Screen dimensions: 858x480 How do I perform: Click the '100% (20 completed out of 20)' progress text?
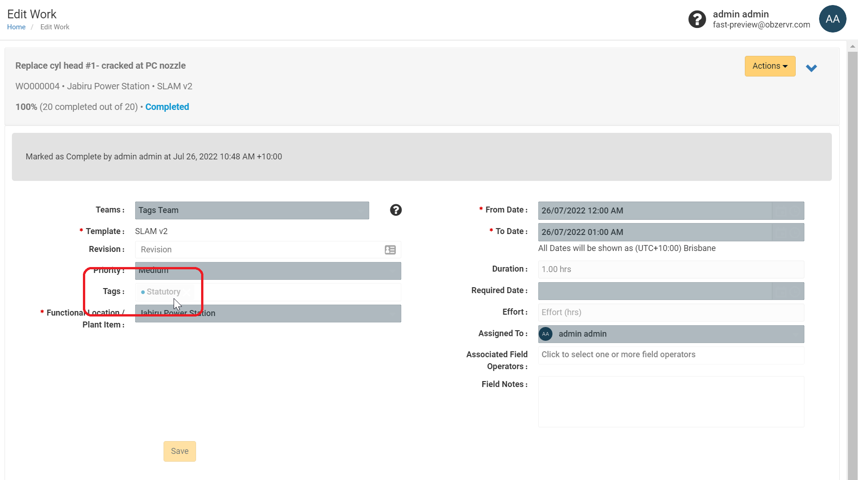tap(77, 107)
